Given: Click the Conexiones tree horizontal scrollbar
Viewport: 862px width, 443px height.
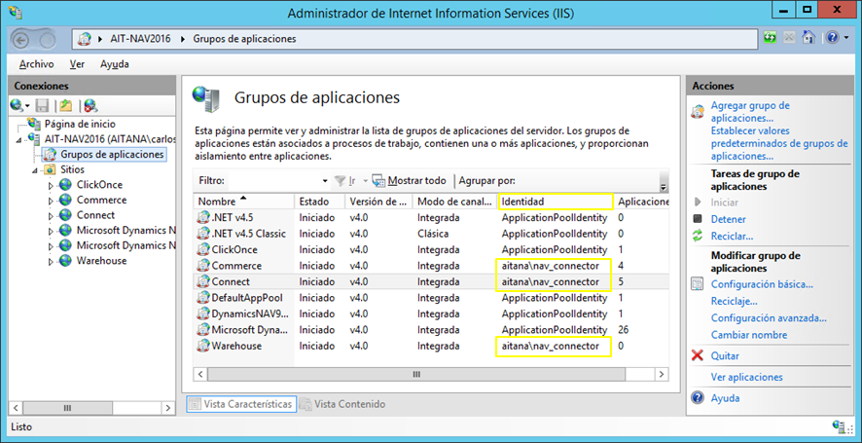Looking at the screenshot, I should [67, 408].
